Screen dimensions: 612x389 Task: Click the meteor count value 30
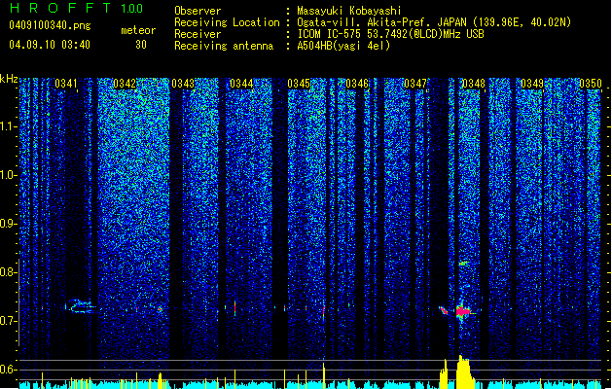[x=141, y=45]
